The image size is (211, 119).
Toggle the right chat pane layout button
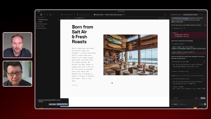[204, 11]
